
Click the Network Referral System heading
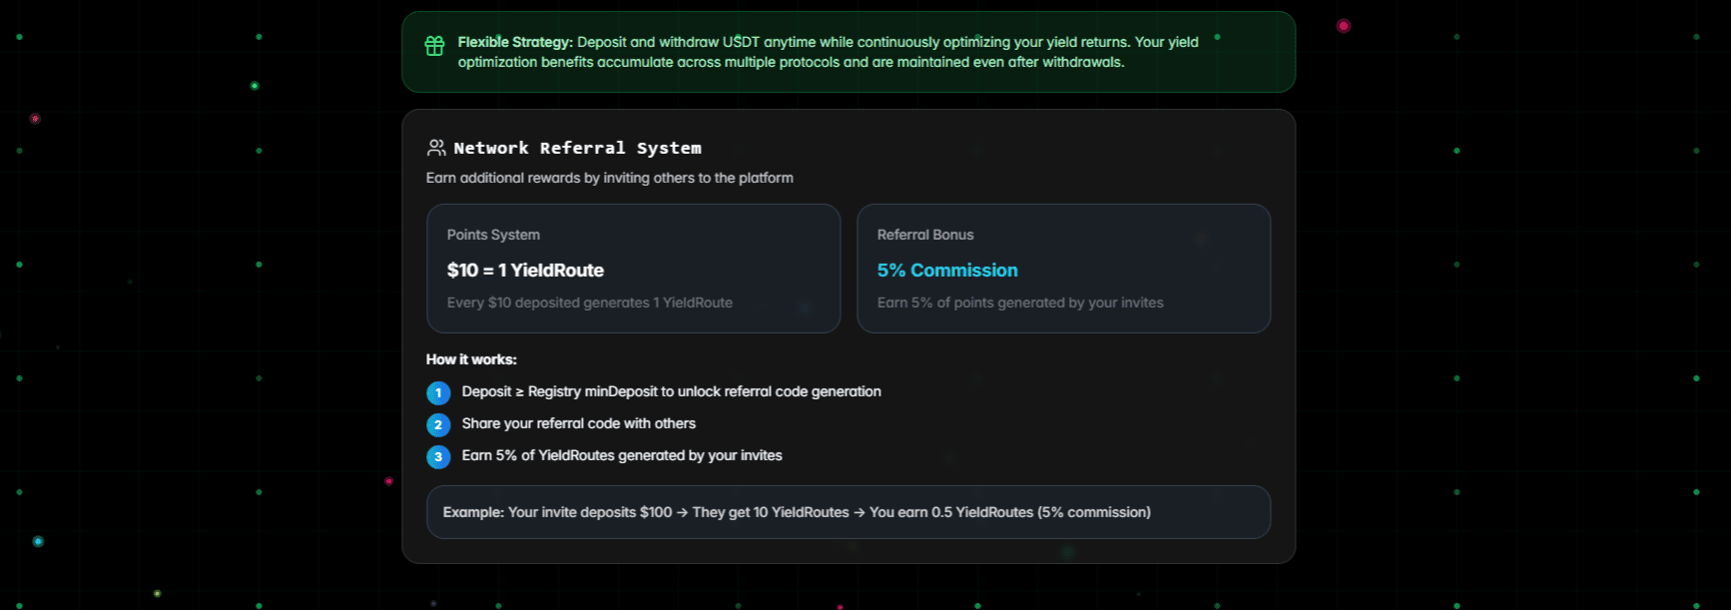click(577, 148)
